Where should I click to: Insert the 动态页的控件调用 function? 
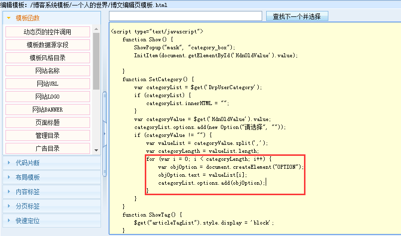click(47, 32)
